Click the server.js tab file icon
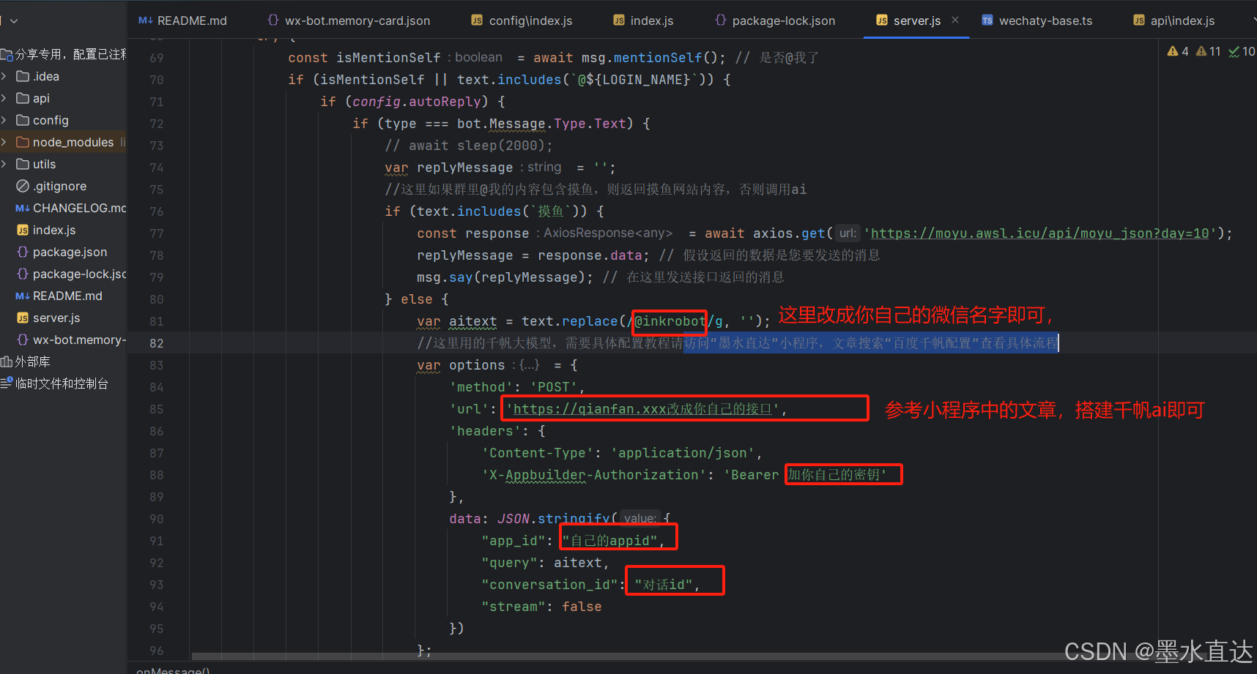This screenshot has width=1257, height=674. point(882,20)
